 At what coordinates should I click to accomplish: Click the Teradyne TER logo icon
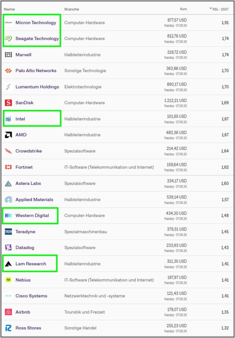pyautogui.click(x=8, y=232)
